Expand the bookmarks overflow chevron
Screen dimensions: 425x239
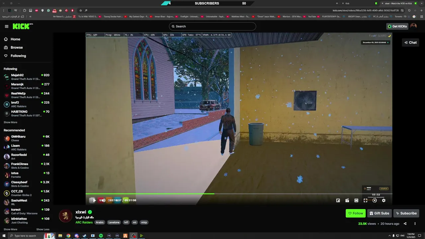tap(31, 16)
